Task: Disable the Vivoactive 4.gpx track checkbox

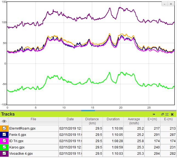Action: coord(4,153)
